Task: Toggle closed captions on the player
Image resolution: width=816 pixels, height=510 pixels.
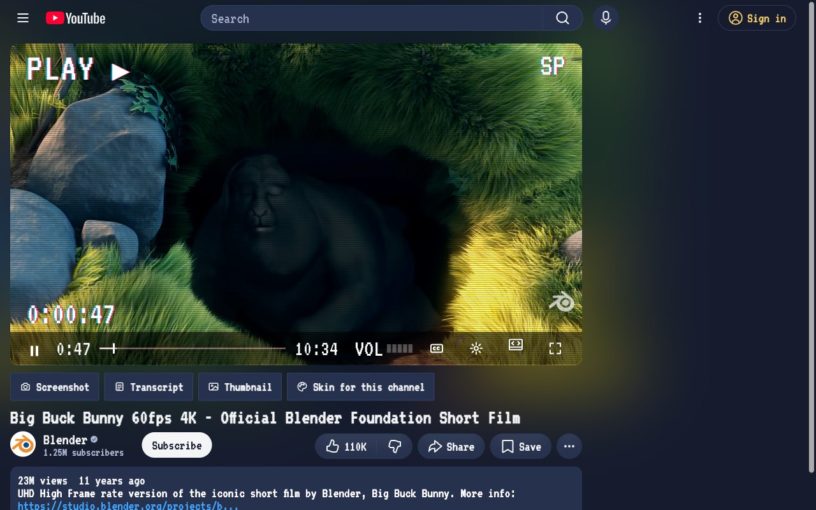Action: tap(437, 349)
